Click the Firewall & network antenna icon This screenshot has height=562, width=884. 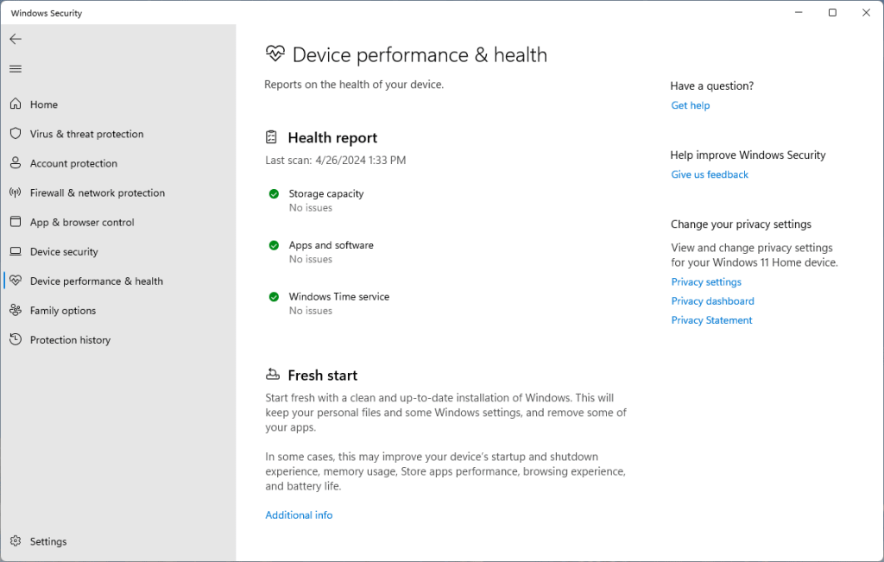tap(16, 193)
